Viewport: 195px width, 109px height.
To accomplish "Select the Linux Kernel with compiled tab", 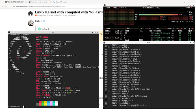I will pos(40,2).
